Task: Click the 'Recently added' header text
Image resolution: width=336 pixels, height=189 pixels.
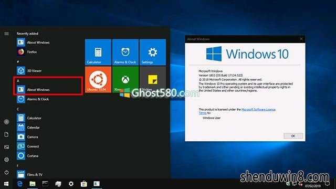Action: tap(27, 34)
